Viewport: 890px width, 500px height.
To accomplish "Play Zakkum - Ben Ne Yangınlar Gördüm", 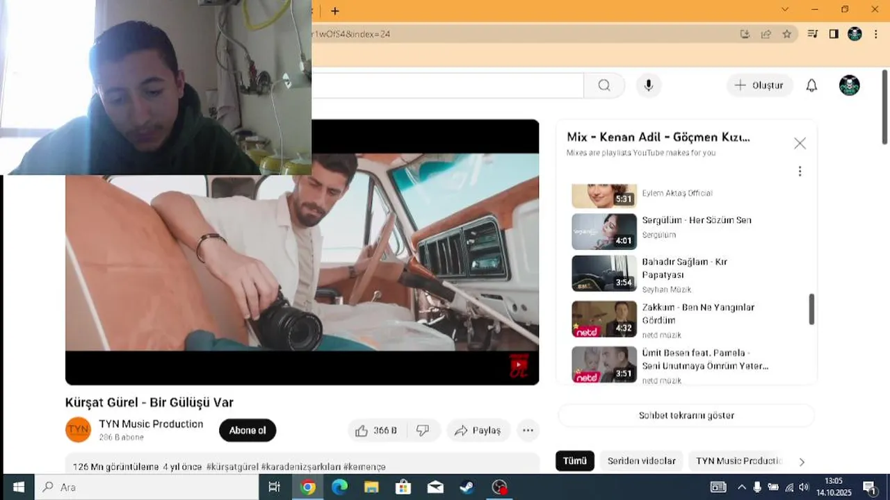I will [x=698, y=313].
